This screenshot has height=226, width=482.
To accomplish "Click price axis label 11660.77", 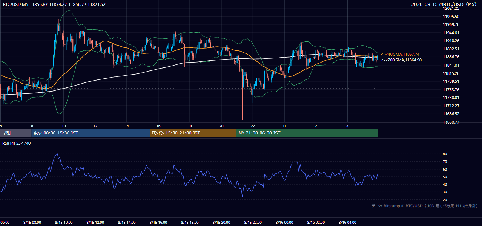I will point(451,122).
